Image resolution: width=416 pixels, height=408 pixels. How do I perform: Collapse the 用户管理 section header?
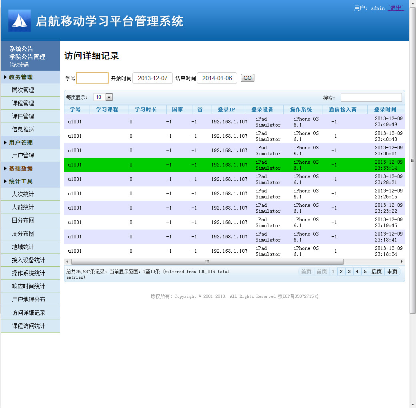click(x=30, y=143)
